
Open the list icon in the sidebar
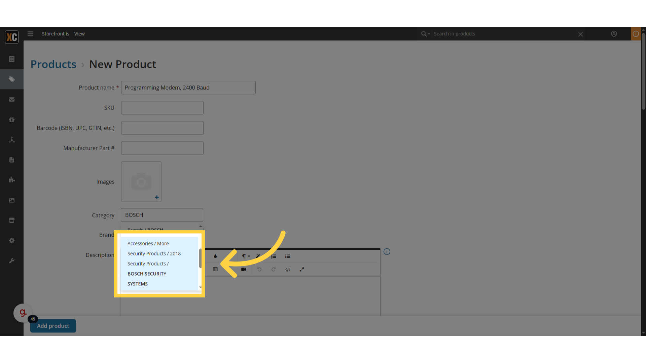(12, 59)
